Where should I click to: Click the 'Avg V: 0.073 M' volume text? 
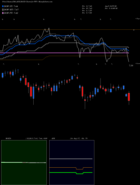111,6
